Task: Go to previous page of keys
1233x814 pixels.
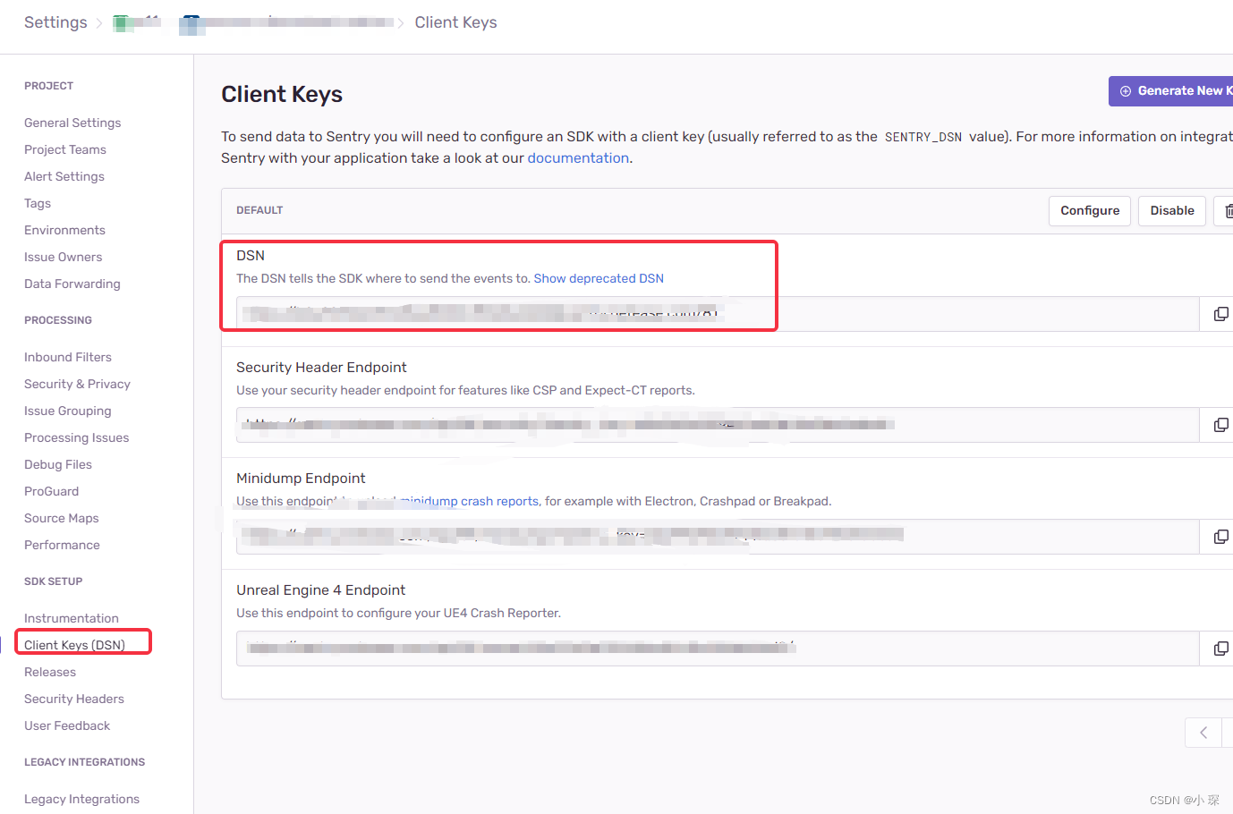Action: coord(1203,733)
